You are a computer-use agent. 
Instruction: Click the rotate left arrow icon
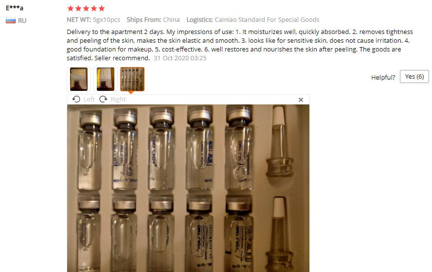coord(76,99)
